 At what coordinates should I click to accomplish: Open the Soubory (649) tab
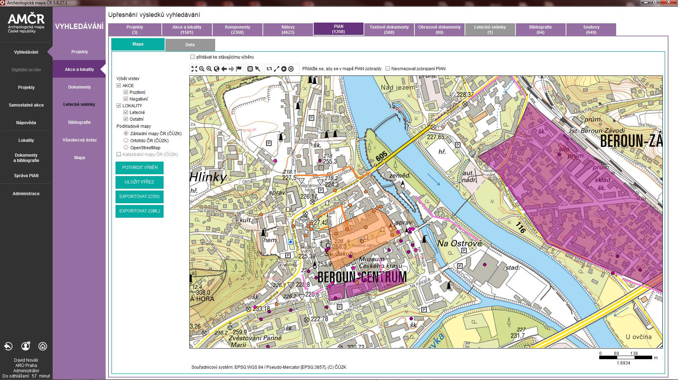pyautogui.click(x=591, y=30)
